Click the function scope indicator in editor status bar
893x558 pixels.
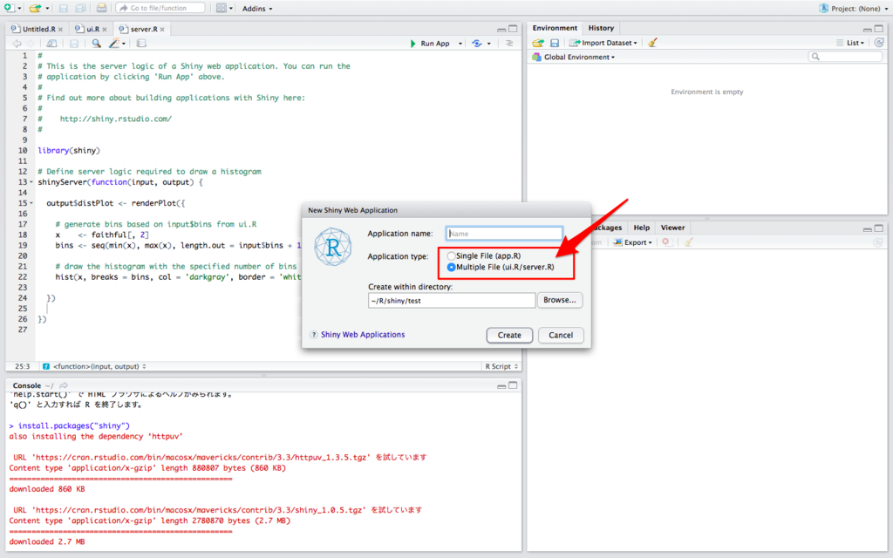point(94,367)
